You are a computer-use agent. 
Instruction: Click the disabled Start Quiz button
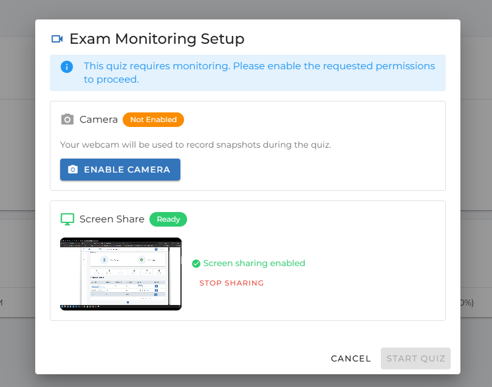pyautogui.click(x=415, y=358)
